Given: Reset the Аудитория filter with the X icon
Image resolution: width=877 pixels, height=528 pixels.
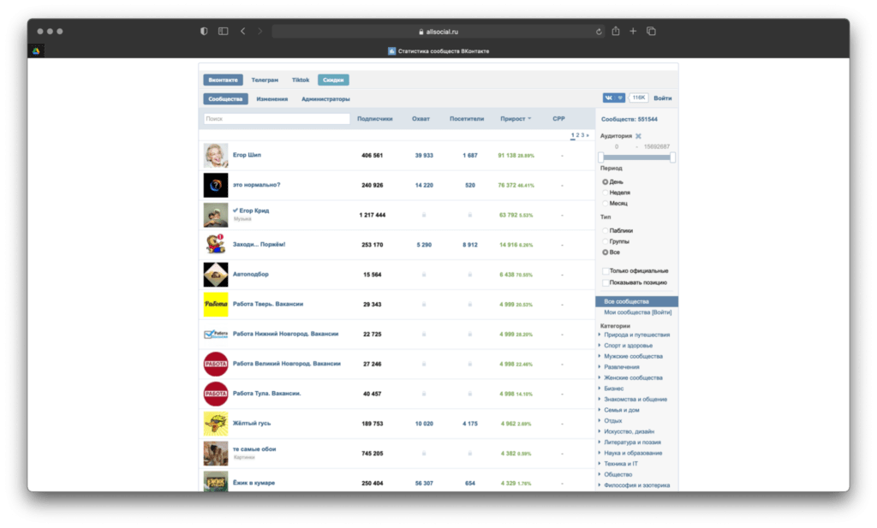Looking at the screenshot, I should pos(638,136).
